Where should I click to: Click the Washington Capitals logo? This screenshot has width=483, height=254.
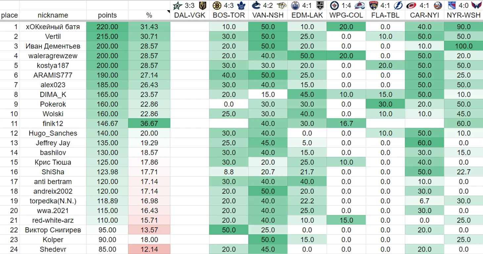pos(476,5)
